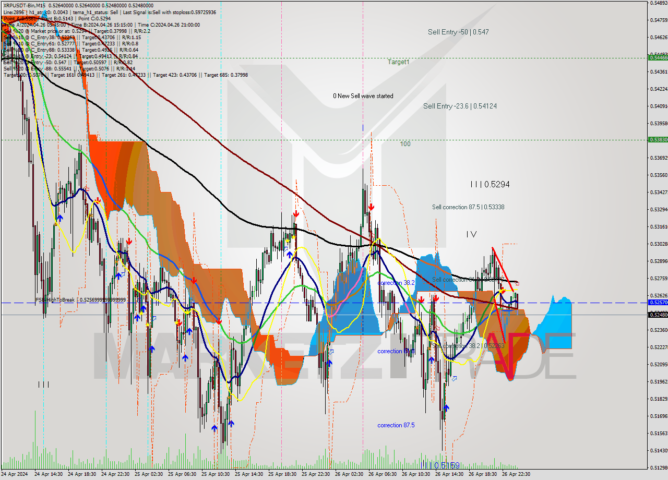Select 'Sell correction 87.5 | 0.53338' label
This screenshot has height=480, width=668.
tap(468, 207)
